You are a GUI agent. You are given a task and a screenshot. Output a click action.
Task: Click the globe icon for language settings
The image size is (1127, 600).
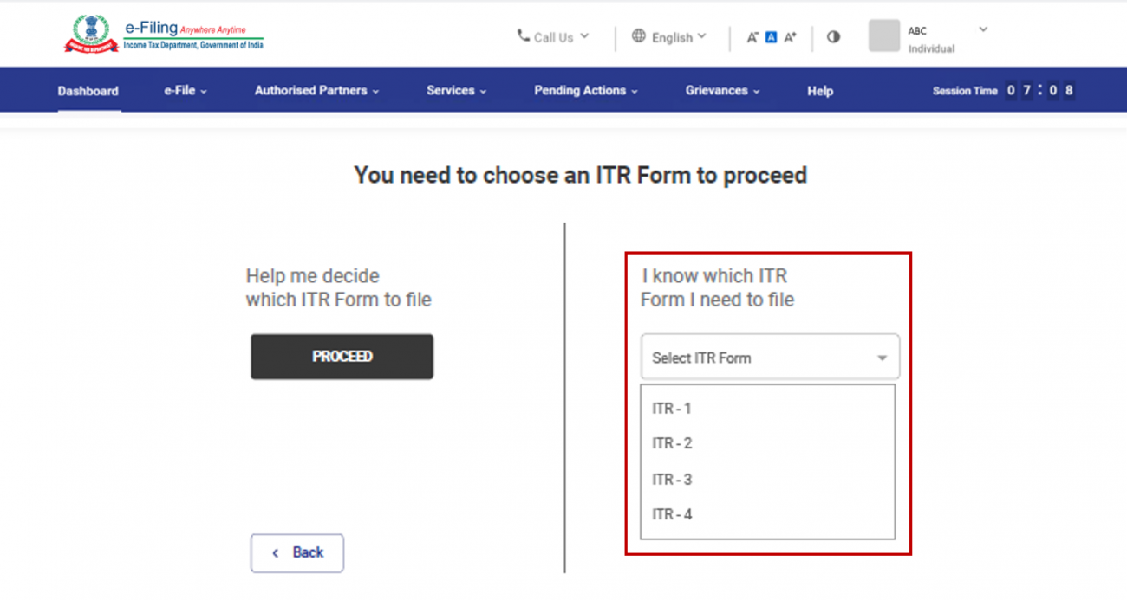[x=639, y=36]
